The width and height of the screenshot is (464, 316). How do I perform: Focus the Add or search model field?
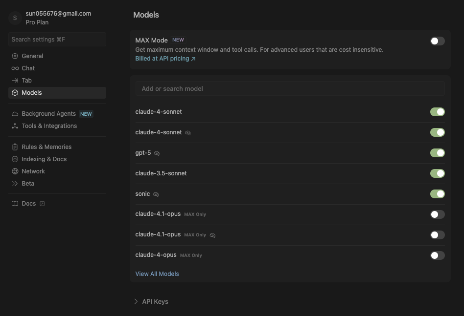[290, 88]
